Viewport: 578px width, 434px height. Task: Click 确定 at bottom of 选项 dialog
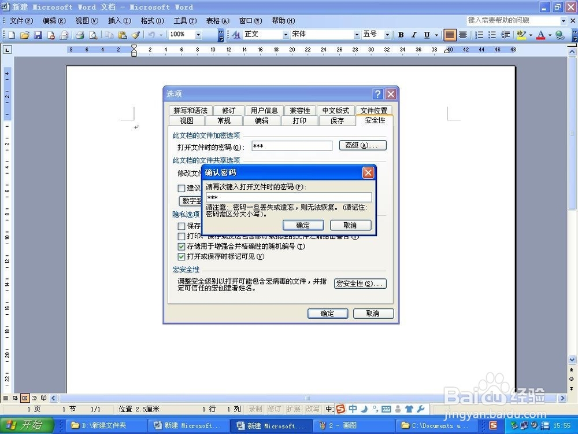(327, 313)
